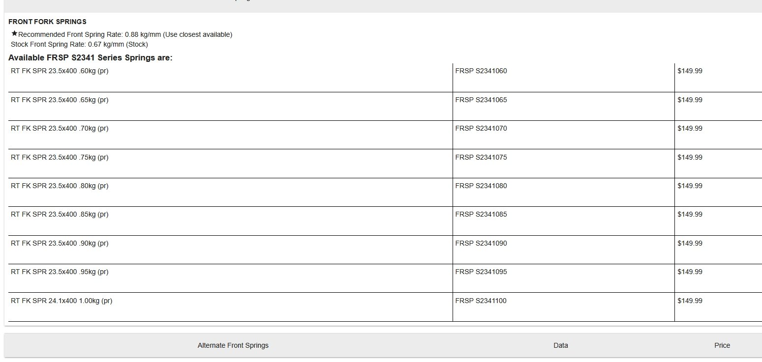Select the RT FK SPR .80kg spring
Image resolution: width=762 pixels, height=362 pixels.
pyautogui.click(x=60, y=186)
